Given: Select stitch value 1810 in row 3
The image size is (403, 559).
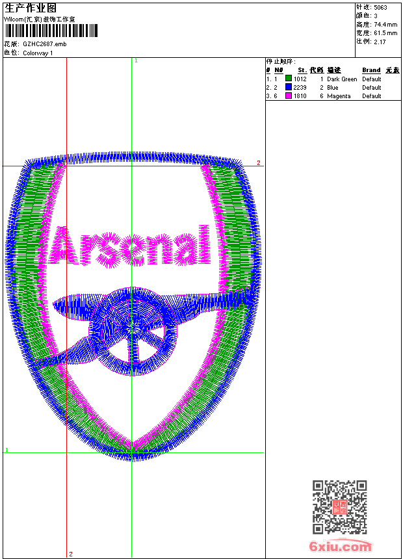Looking at the screenshot, I should [x=300, y=96].
